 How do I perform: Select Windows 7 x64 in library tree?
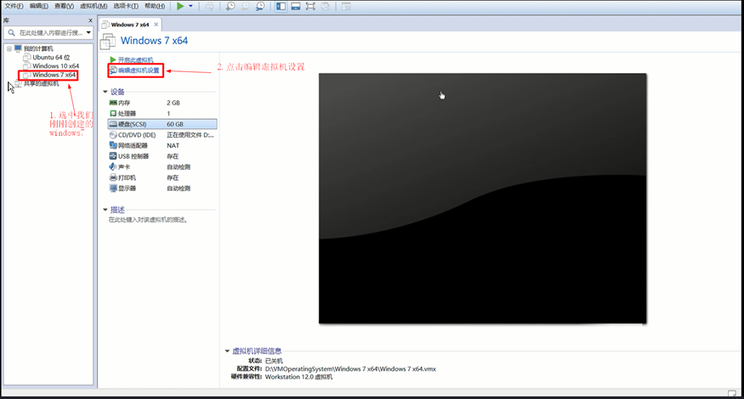54,75
